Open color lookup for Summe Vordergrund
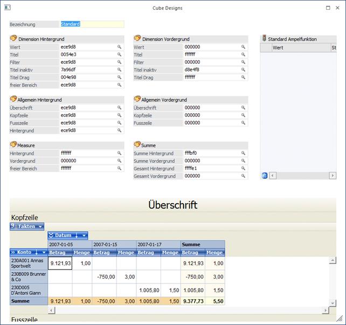Viewport: 346px width, 325px height. 244,161
